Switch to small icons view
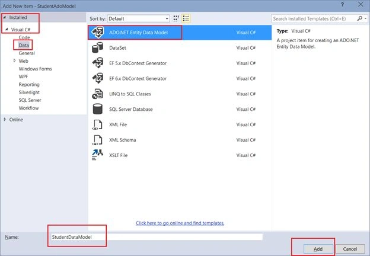 (176, 18)
